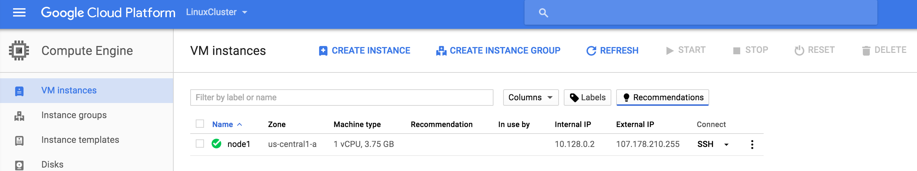Click the Machine type column header

[x=357, y=125]
